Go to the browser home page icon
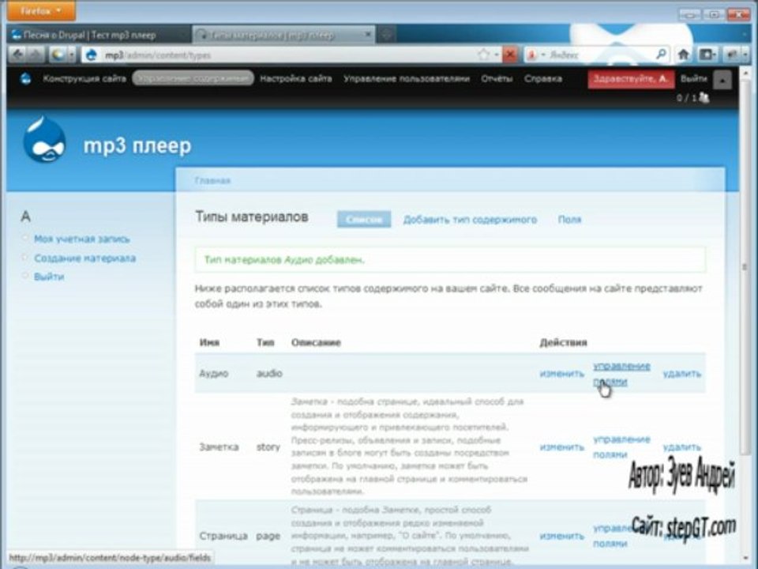Image resolution: width=758 pixels, height=569 pixels. tap(684, 55)
